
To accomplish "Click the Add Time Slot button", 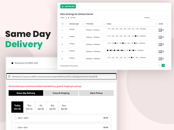I will [68, 6].
